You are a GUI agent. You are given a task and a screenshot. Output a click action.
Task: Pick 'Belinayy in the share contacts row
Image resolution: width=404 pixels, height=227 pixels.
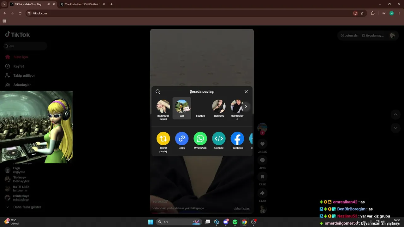[x=219, y=109]
